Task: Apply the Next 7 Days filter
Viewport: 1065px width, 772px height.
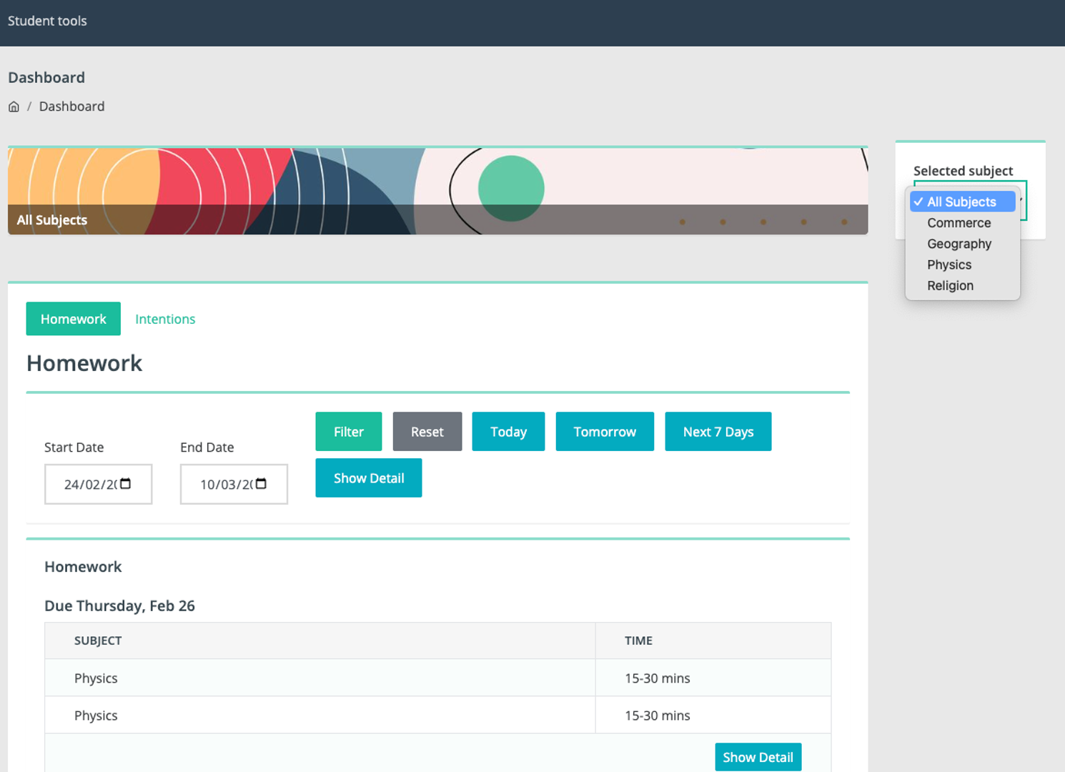Action: 718,432
